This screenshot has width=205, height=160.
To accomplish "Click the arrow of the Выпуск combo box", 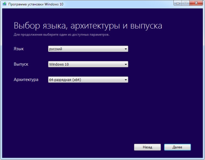I will click(126, 64).
